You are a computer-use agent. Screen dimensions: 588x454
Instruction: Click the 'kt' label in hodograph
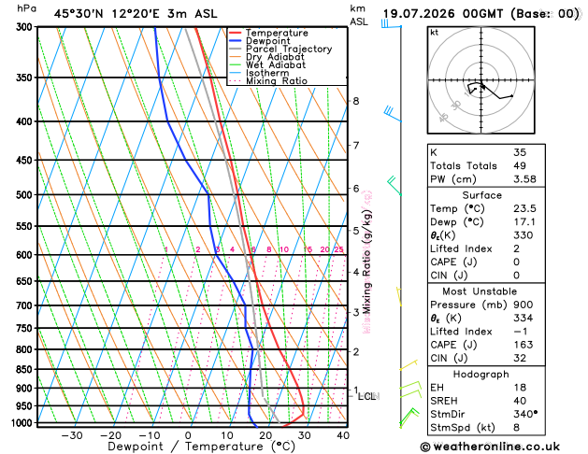coord(435,33)
